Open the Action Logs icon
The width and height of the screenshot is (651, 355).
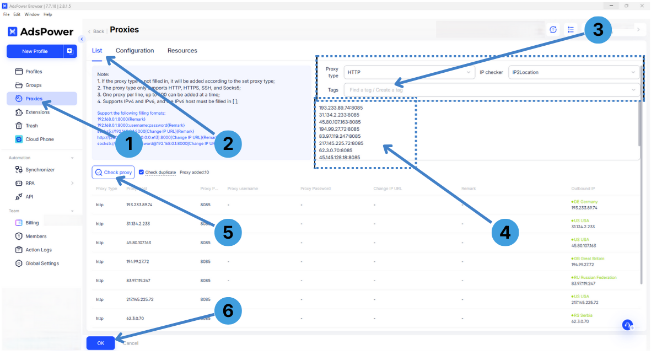(19, 250)
